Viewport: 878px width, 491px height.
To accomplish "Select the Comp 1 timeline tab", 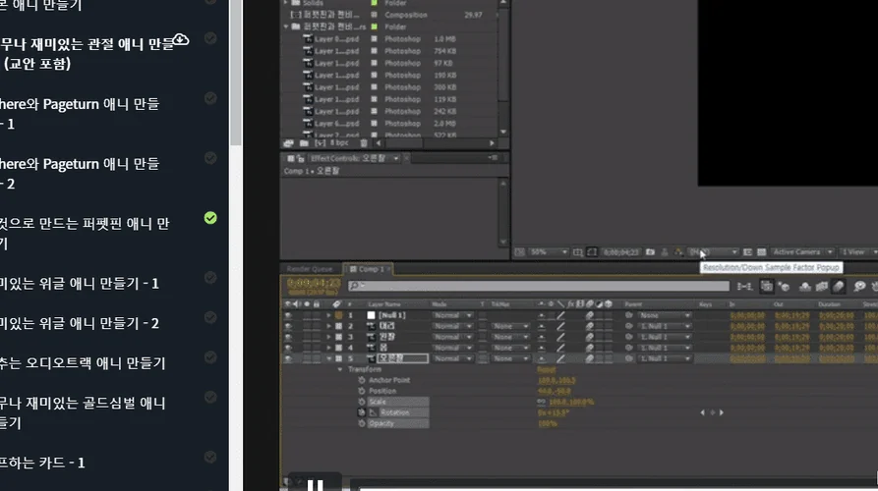I will click(x=371, y=269).
